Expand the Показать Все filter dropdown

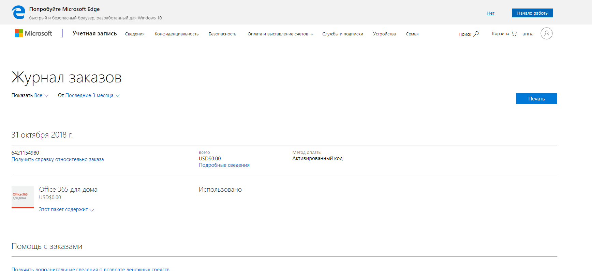41,96
